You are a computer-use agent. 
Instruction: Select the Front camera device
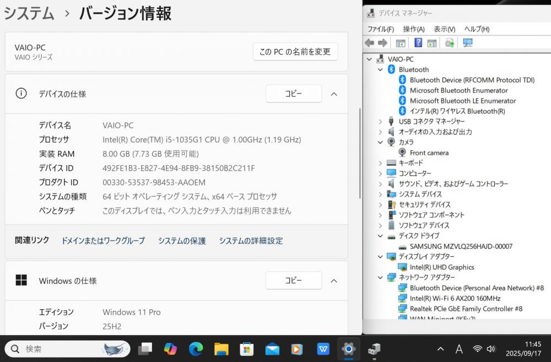coord(429,152)
